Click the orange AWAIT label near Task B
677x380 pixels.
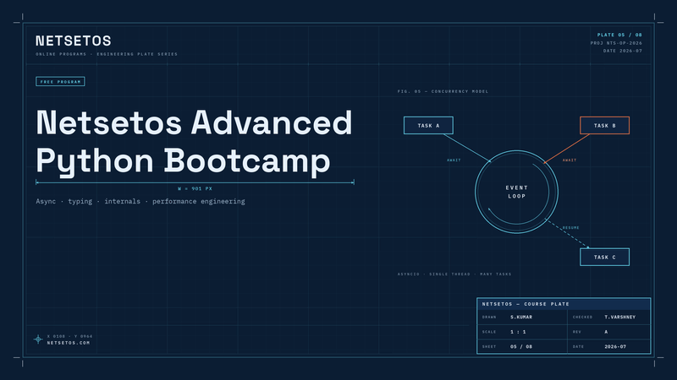tap(570, 160)
